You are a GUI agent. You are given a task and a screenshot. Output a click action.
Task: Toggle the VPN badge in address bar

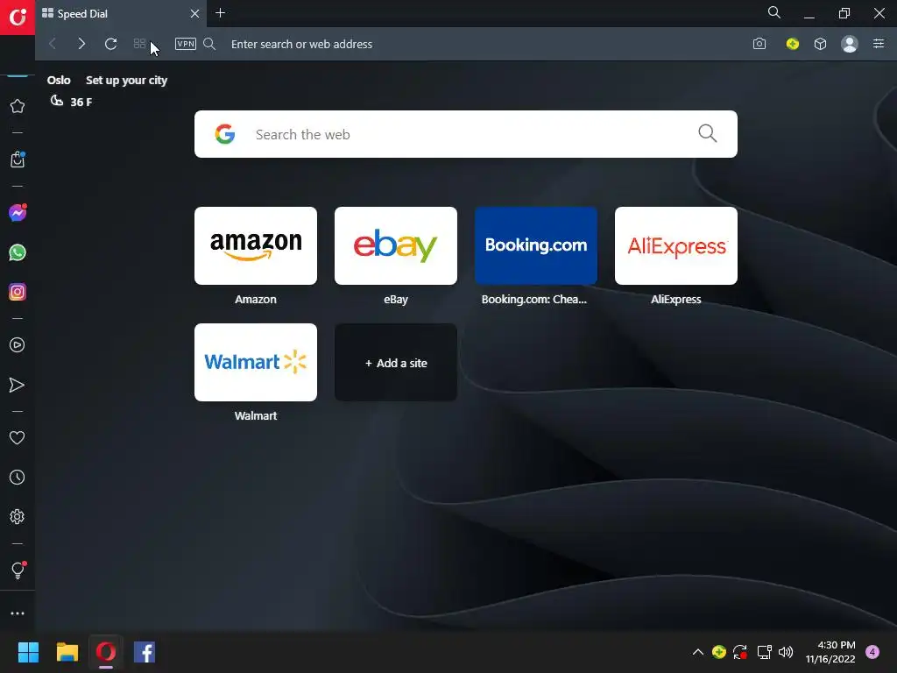click(186, 44)
